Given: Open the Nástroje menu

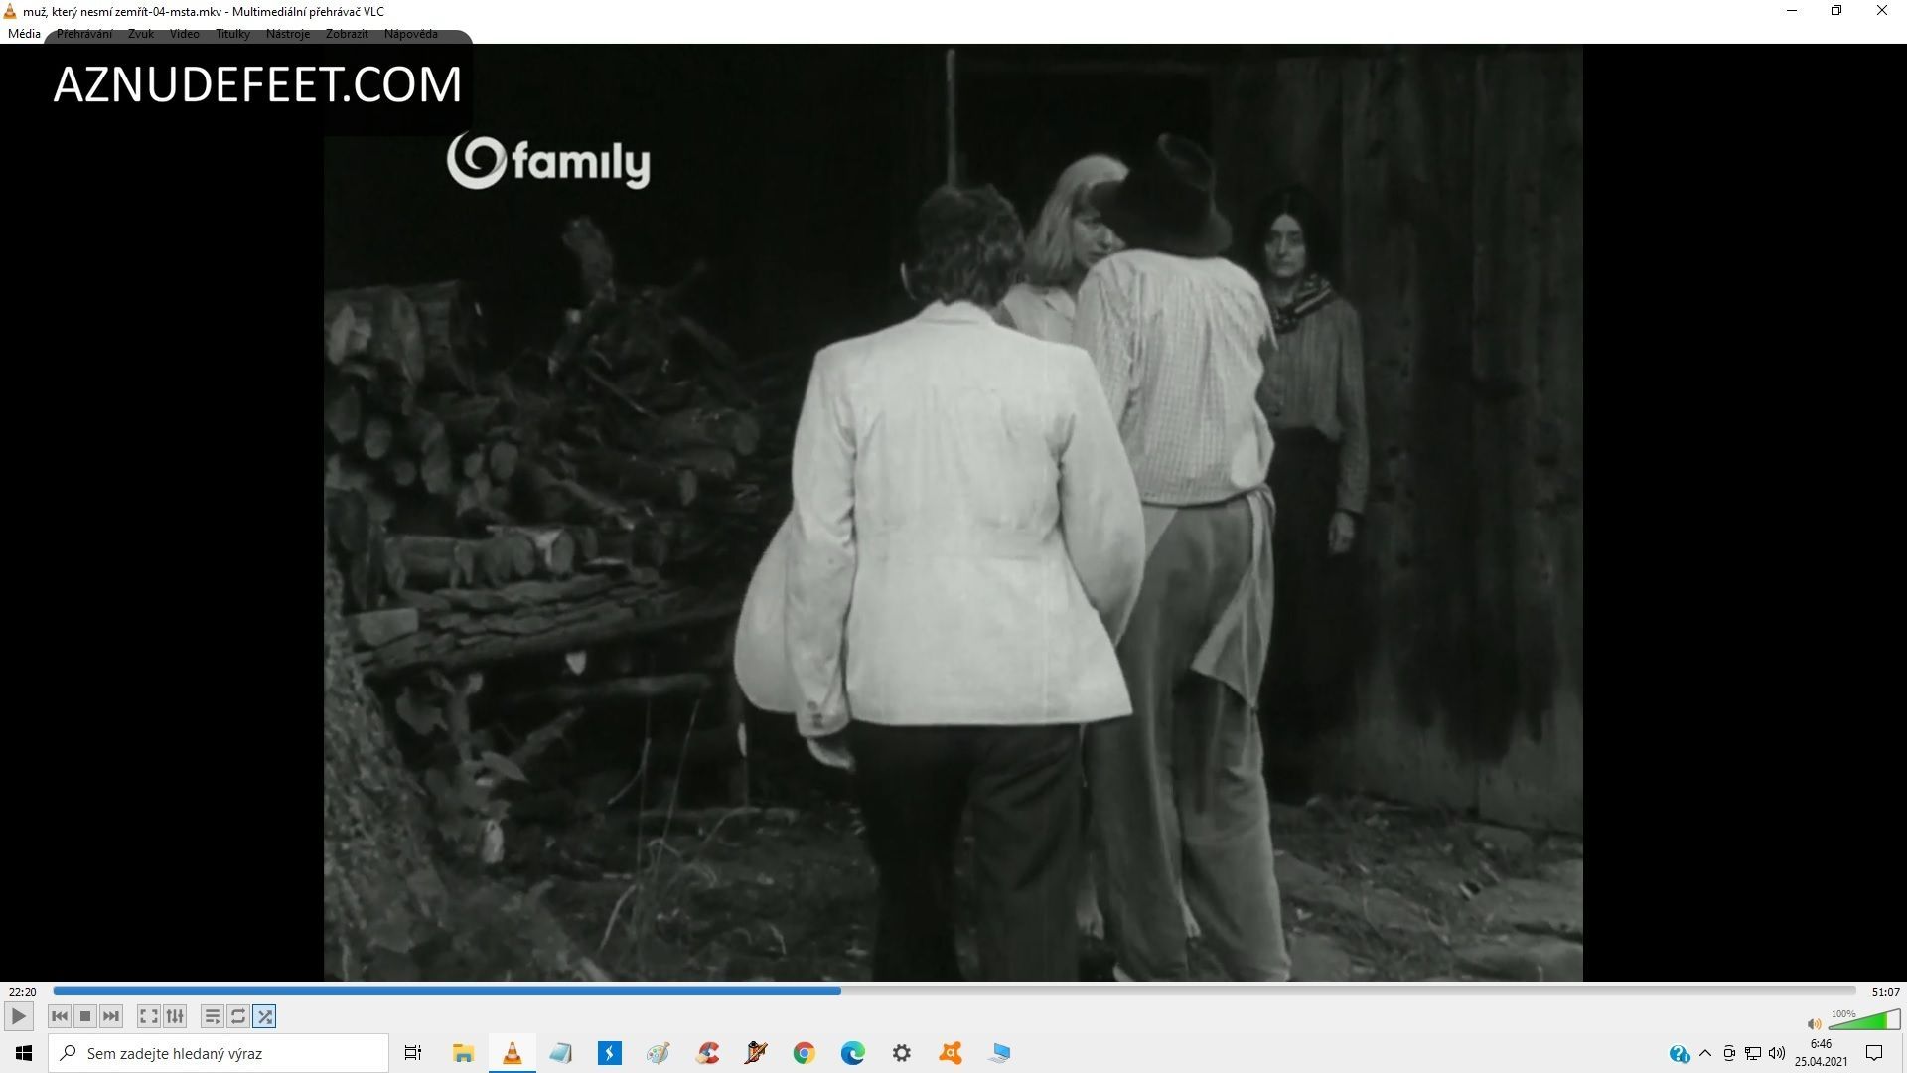Looking at the screenshot, I should (288, 34).
